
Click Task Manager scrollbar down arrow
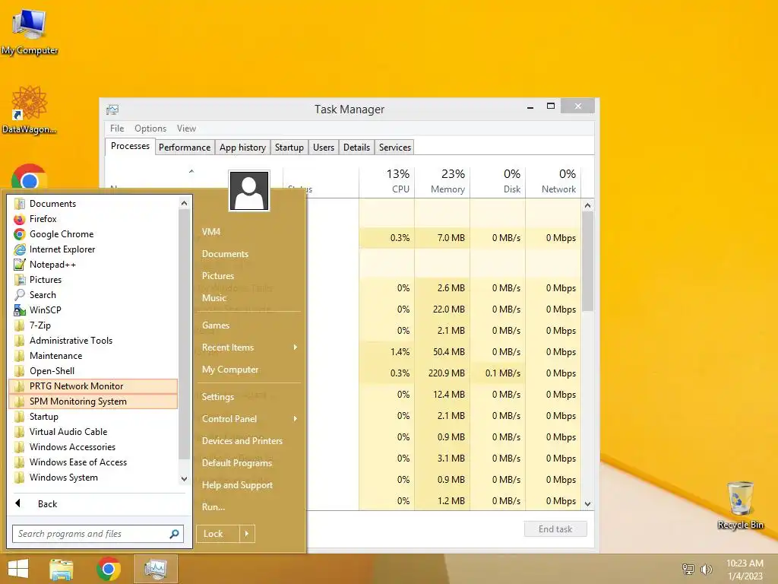point(587,504)
